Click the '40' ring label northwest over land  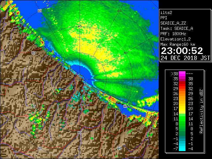click(x=33, y=53)
